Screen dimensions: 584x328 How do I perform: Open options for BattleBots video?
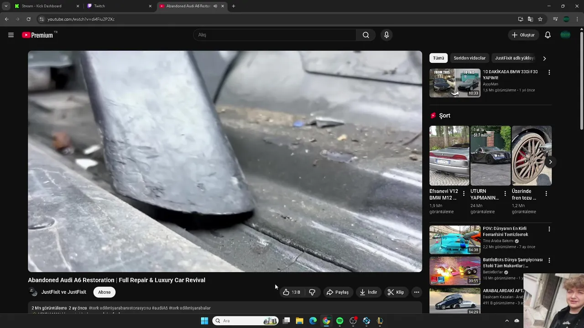(549, 261)
